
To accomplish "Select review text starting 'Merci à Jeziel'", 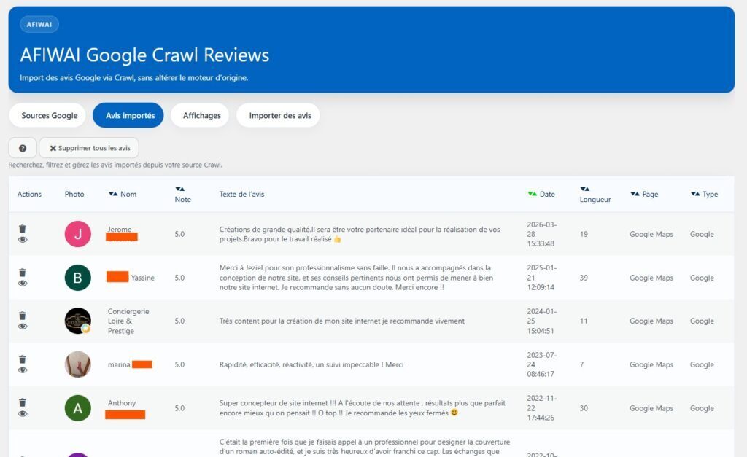I will point(356,278).
